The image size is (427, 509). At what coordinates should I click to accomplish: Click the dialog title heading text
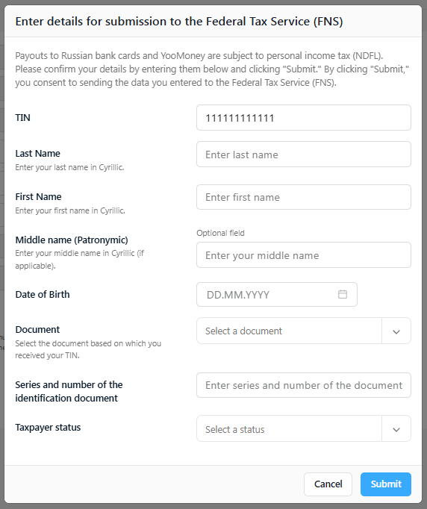(179, 22)
